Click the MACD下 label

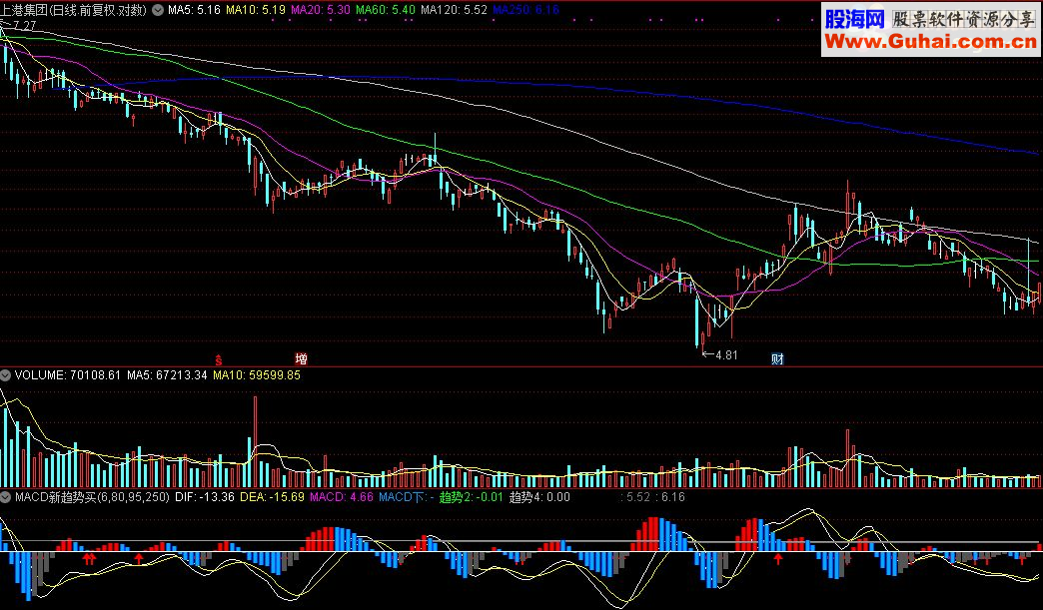[407, 497]
